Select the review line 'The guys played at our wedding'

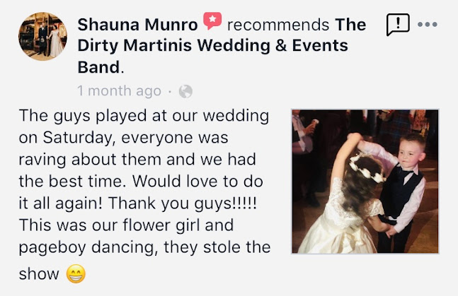click(144, 116)
